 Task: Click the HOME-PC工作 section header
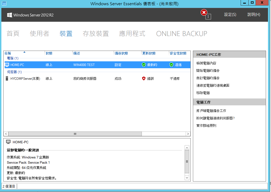[x=229, y=54]
